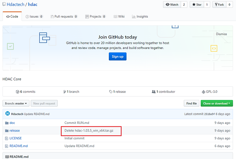Click the '6 days ago' text in README.md row
Image resolution: width=236 pixels, height=159 pixels.
[x=222, y=146]
